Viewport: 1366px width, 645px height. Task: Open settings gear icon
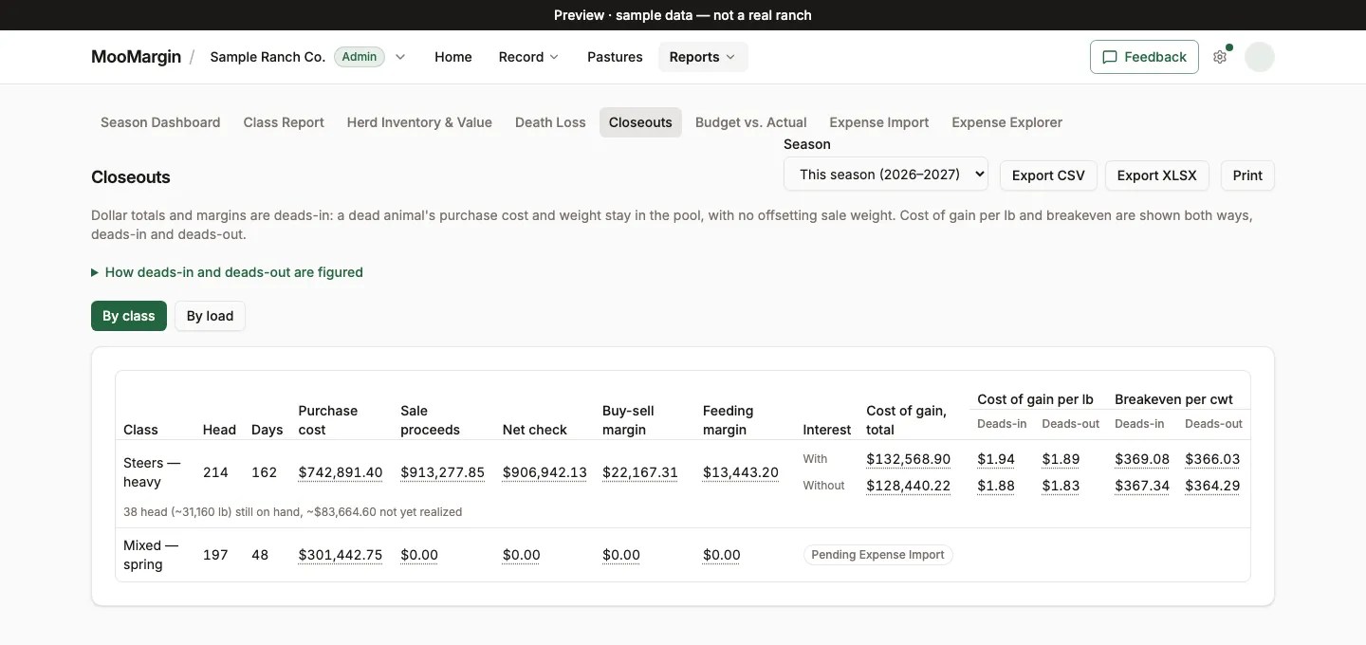(x=1220, y=57)
